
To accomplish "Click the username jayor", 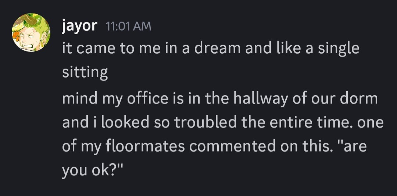I will click(79, 26).
